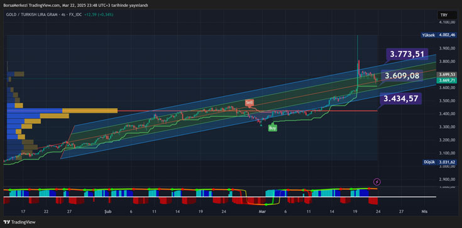Click the 17 date label on time axis
Screen dimensions: 462x228
pyautogui.click(x=23, y=212)
